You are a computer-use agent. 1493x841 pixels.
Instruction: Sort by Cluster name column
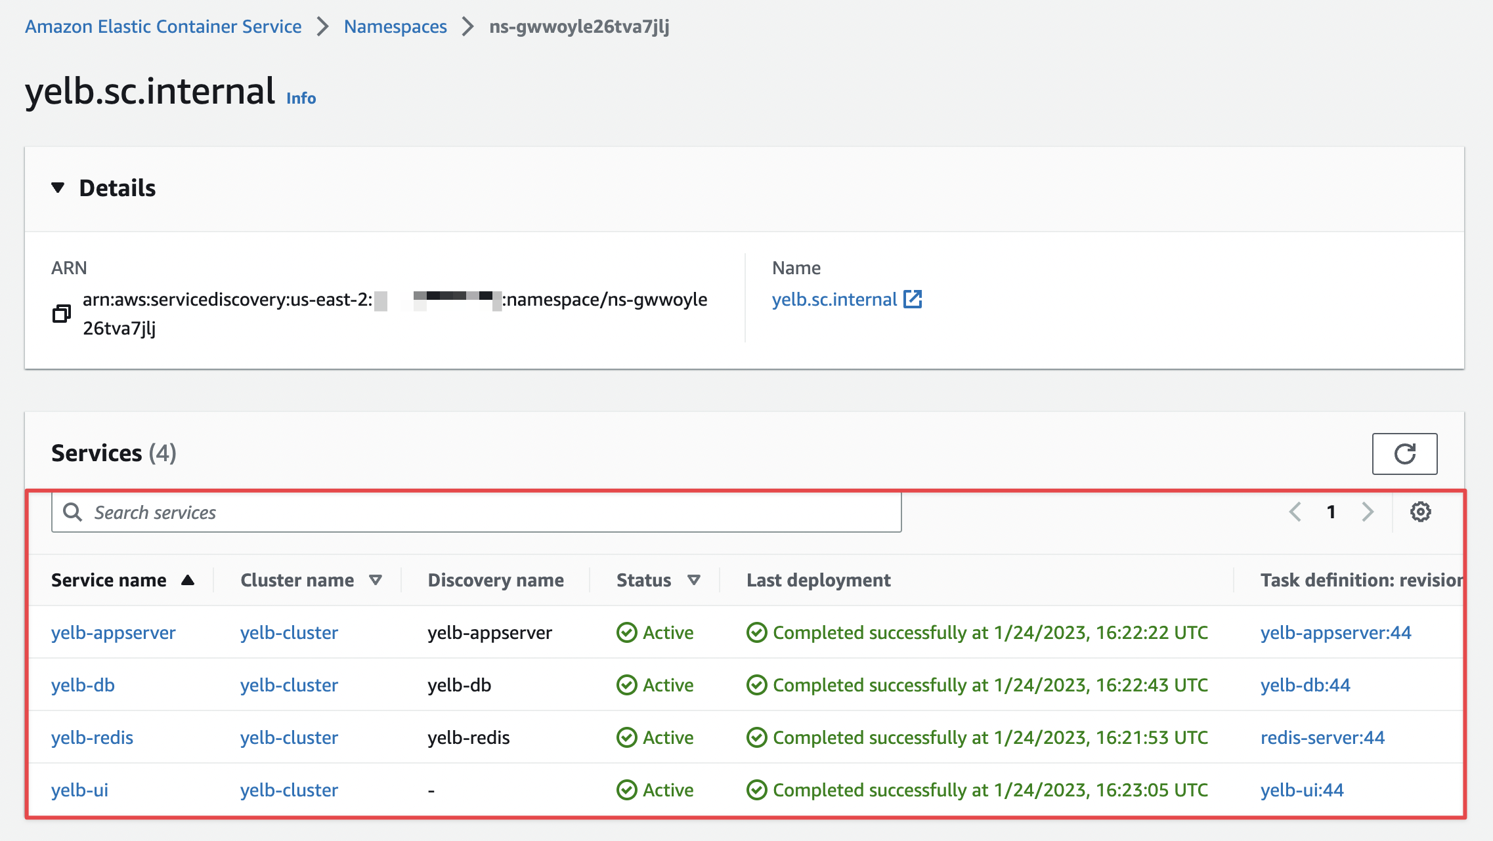[x=311, y=580]
